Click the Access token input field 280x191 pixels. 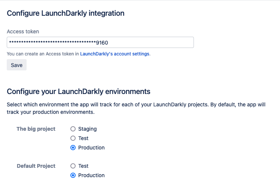pos(100,42)
